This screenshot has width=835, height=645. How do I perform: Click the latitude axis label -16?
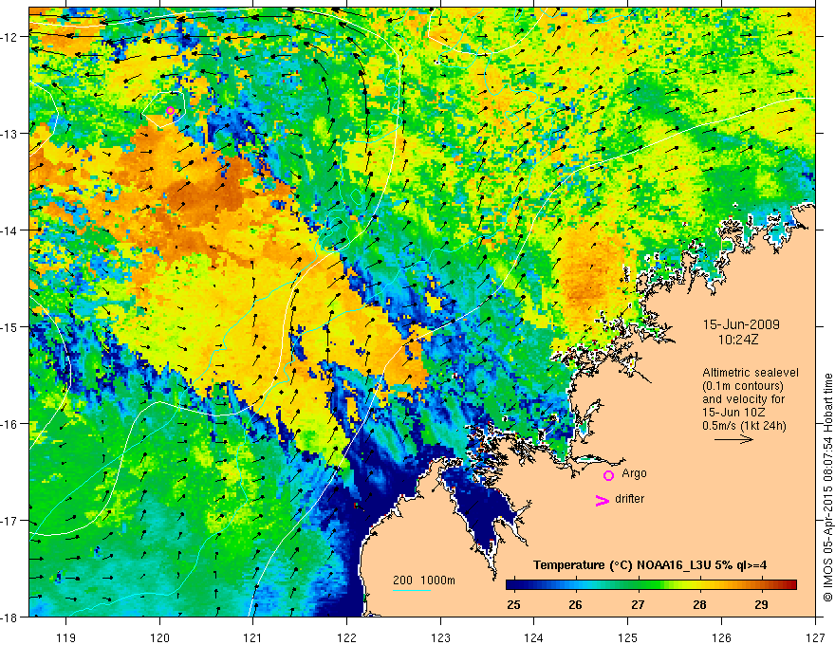(10, 424)
